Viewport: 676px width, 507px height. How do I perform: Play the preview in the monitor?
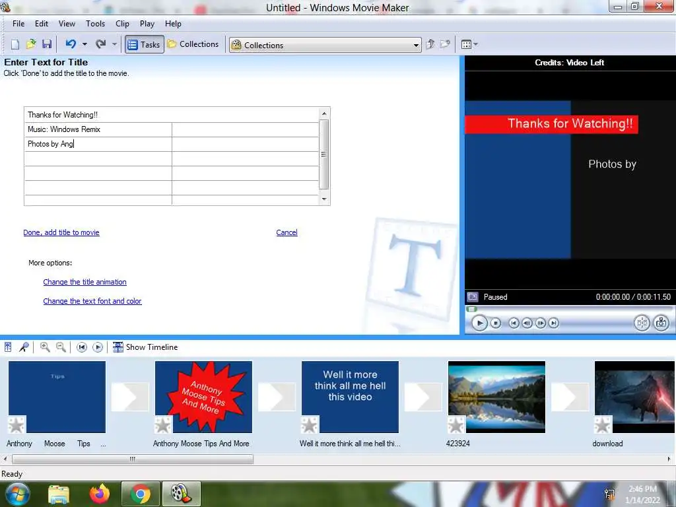click(479, 323)
